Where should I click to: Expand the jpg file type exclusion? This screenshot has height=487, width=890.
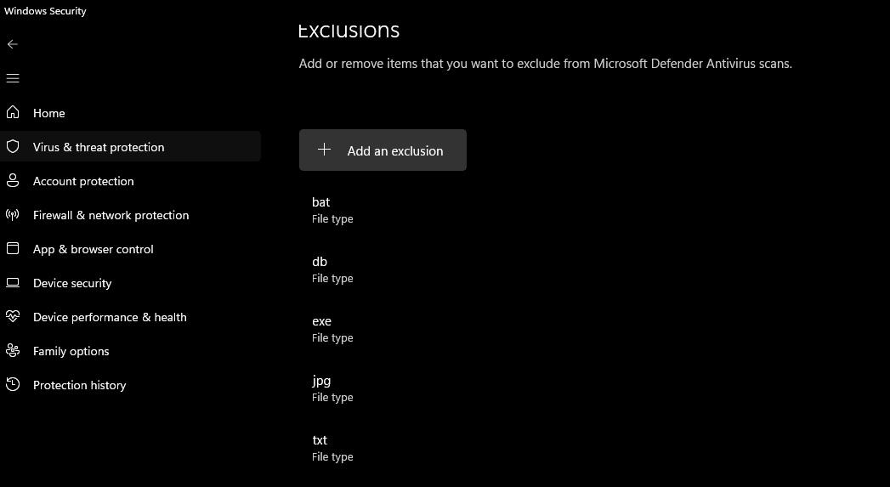pos(332,388)
